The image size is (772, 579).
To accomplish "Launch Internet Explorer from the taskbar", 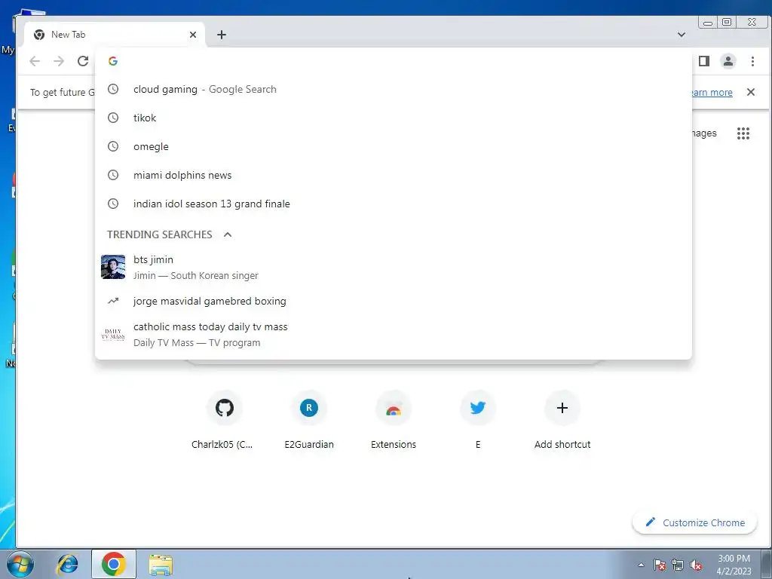I will coord(67,564).
